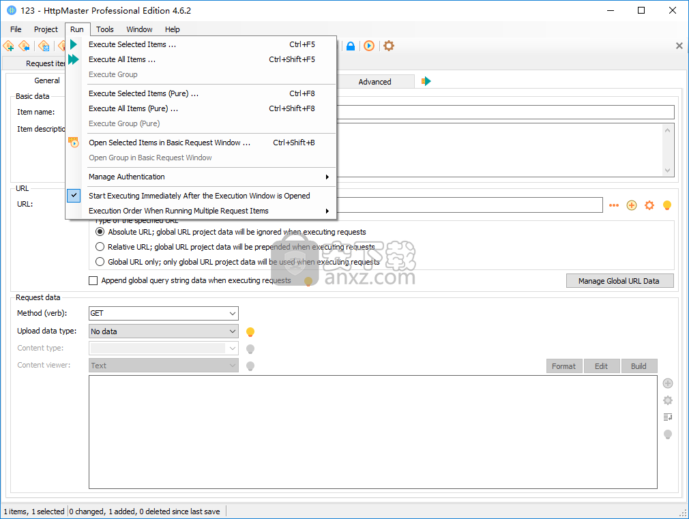Click the yellow lightbulb hint next to URL field

(x=667, y=205)
